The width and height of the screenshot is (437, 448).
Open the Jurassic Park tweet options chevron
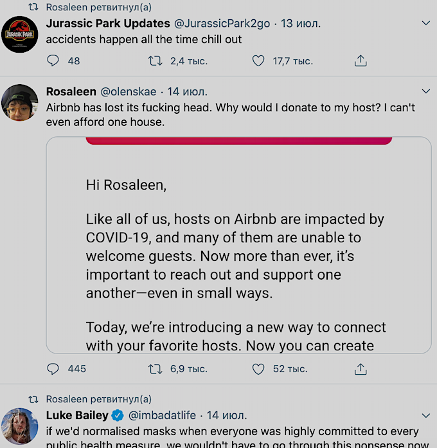pos(425,24)
